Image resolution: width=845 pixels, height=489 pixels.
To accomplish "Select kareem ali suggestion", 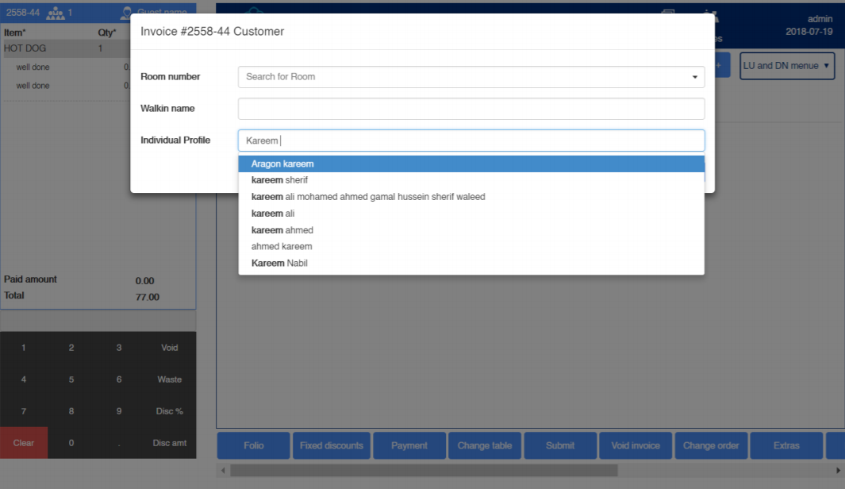I will tap(471, 214).
